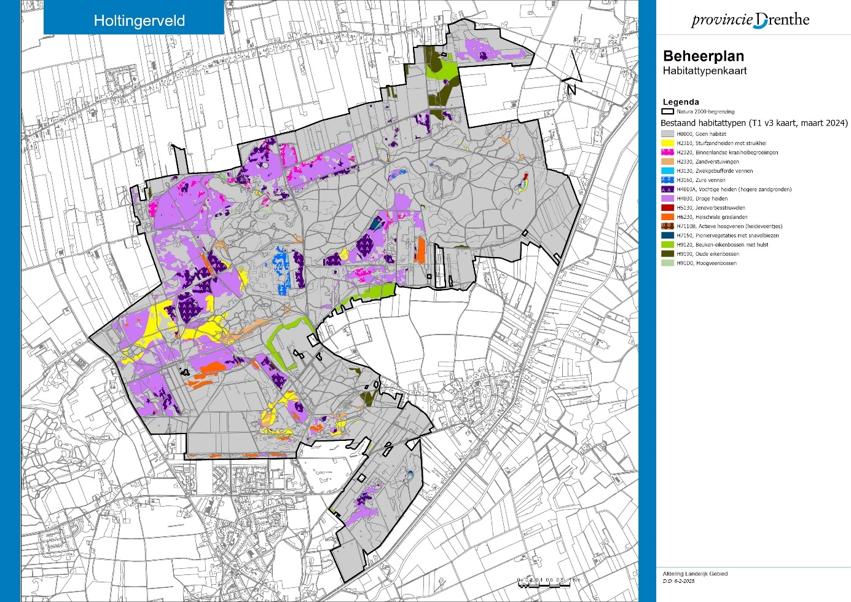Click the map scale bar

[x=548, y=581]
